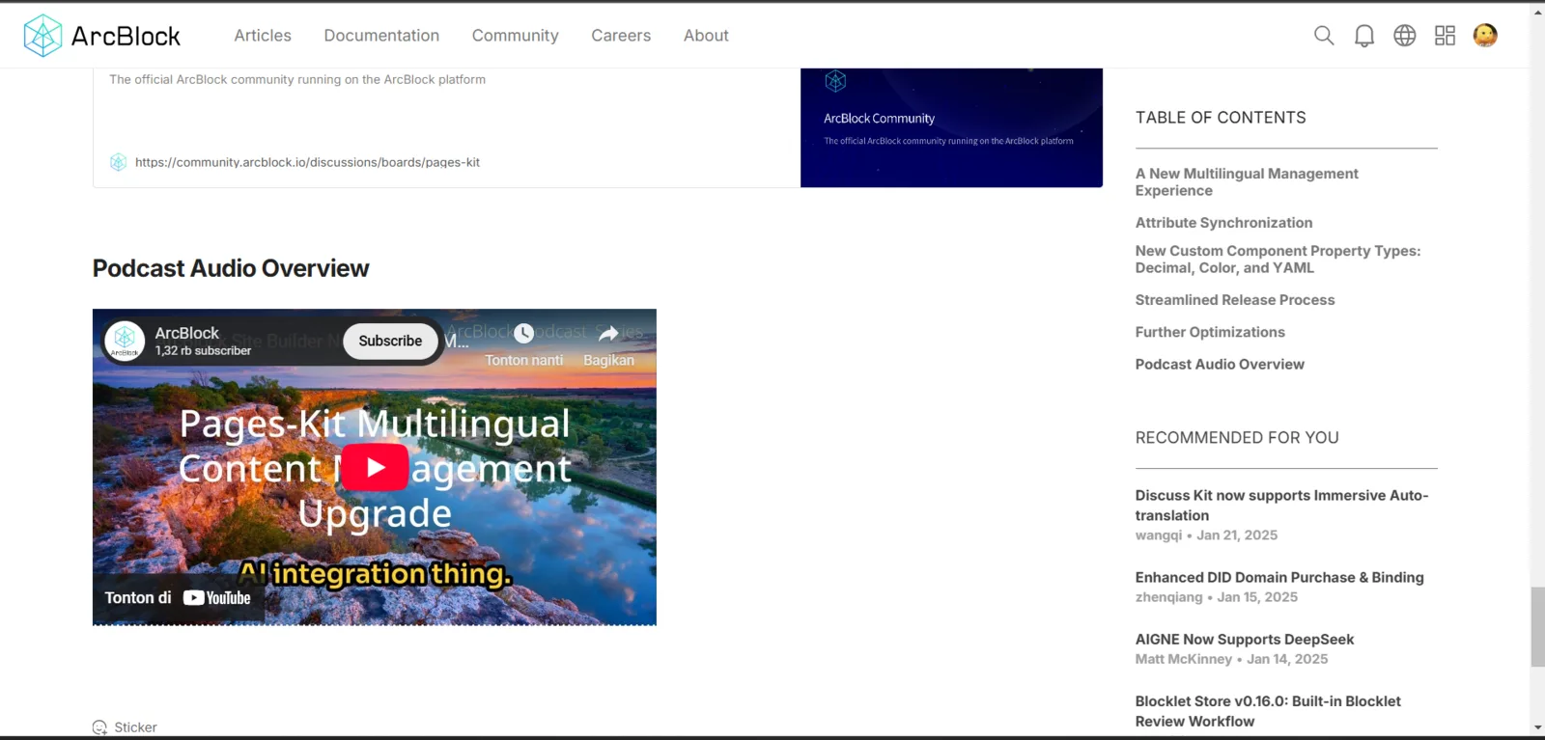Click the scrollbar up arrow
The height and width of the screenshot is (740, 1545).
[x=1537, y=11]
